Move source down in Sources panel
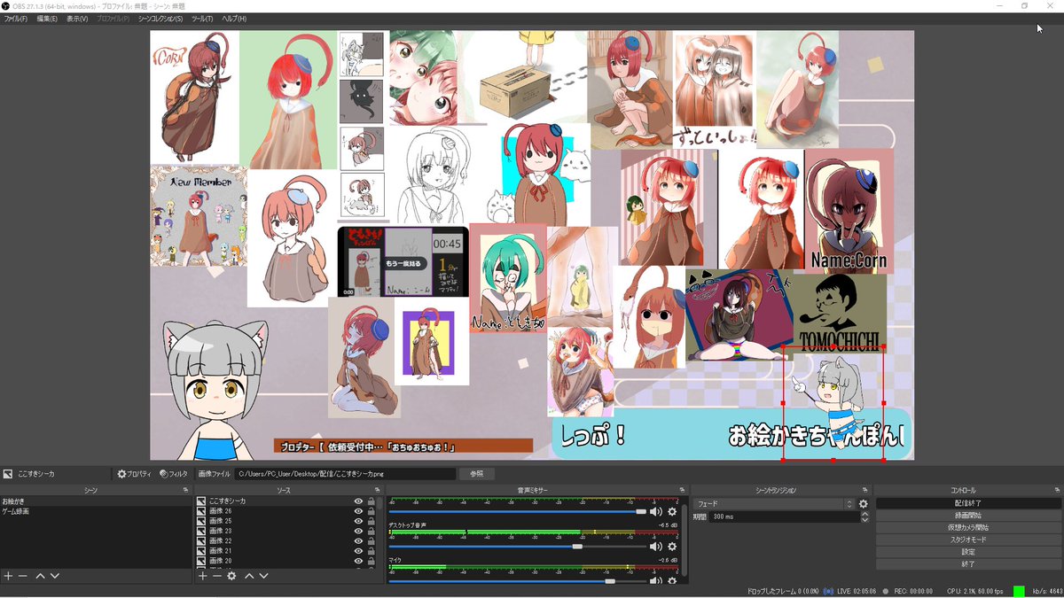Viewport: 1064px width, 598px height. tap(263, 576)
